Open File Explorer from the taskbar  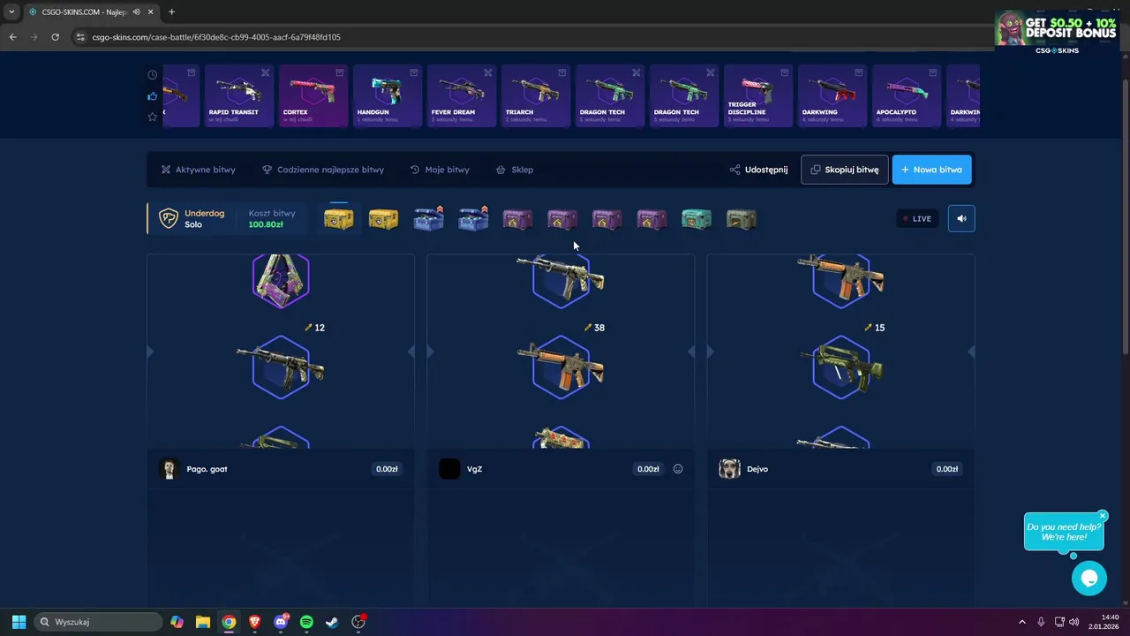203,622
